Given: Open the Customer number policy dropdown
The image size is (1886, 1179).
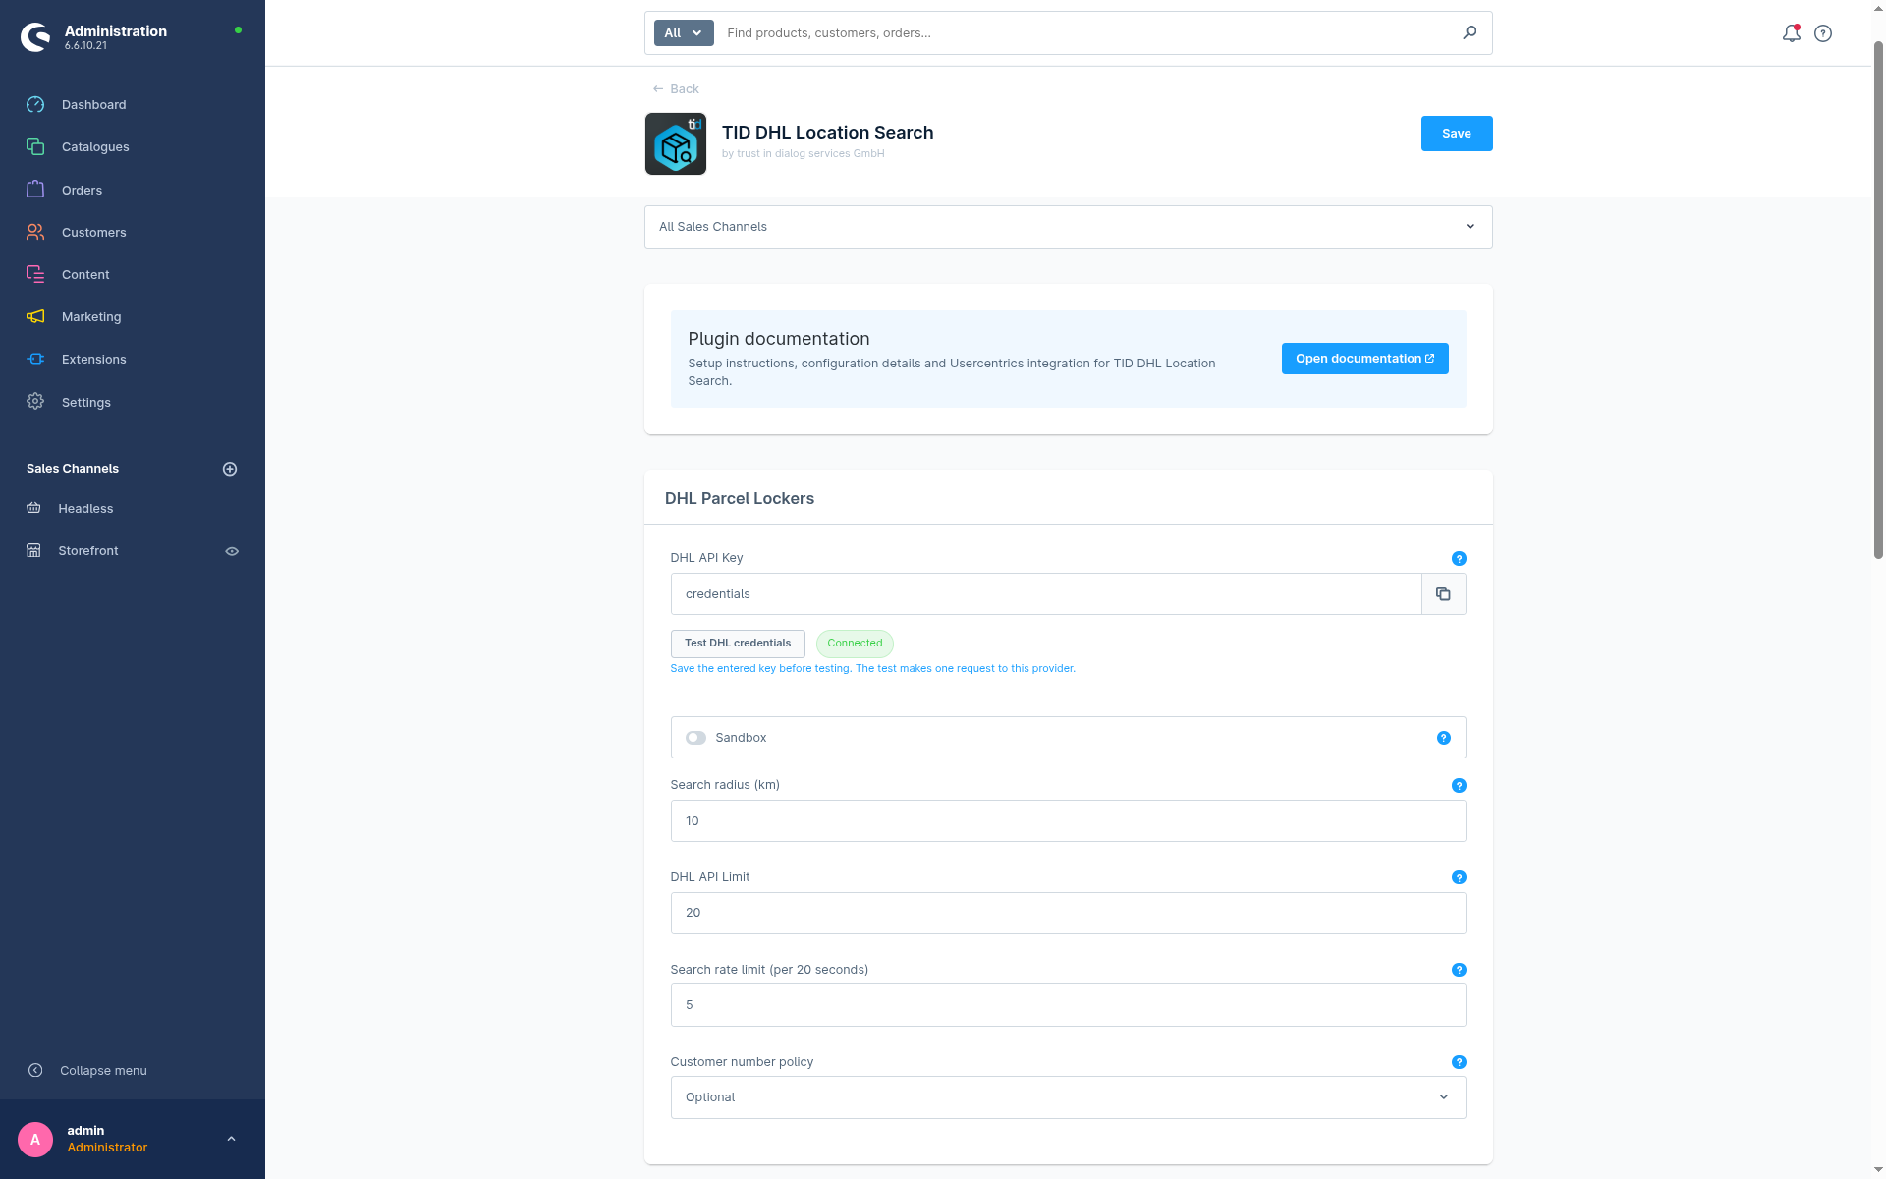Looking at the screenshot, I should pos(1068,1097).
